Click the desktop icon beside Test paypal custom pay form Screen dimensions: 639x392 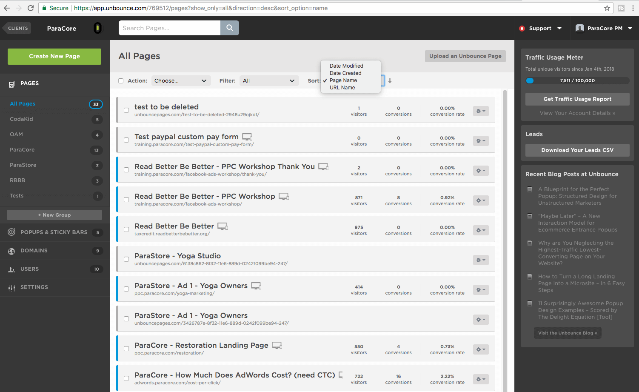click(x=247, y=137)
